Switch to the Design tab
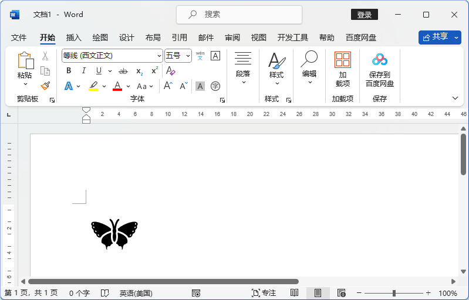The image size is (469, 300). click(127, 37)
